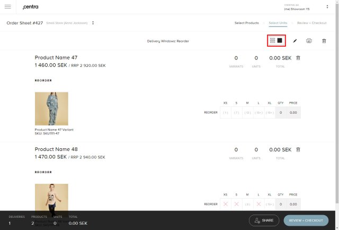
Task: Click the pencil edit icon
Action: click(x=295, y=40)
